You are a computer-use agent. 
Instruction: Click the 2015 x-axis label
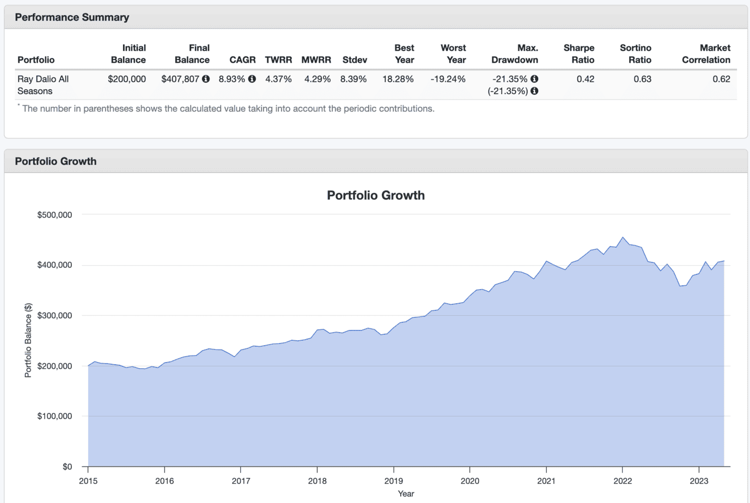coord(88,481)
